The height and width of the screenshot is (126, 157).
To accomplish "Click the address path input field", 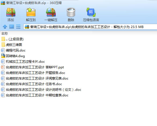I will pos(90,27).
